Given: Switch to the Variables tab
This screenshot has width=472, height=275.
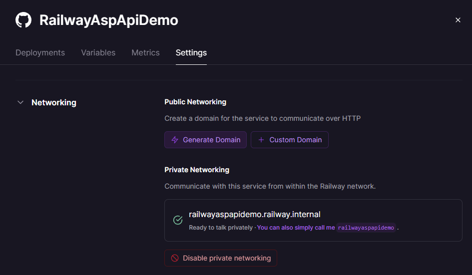Looking at the screenshot, I should click(x=98, y=52).
